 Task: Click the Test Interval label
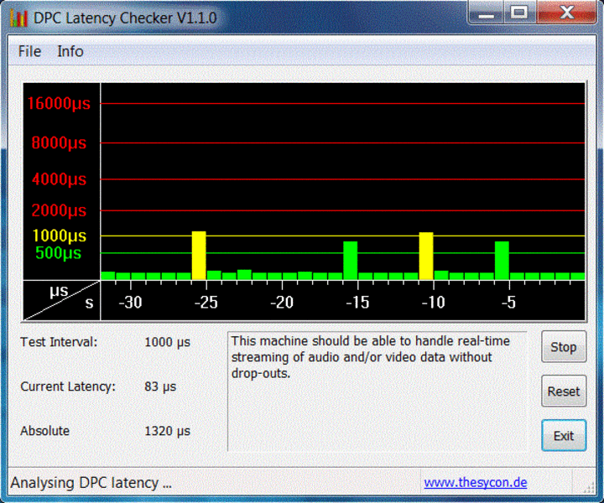pyautogui.click(x=59, y=342)
